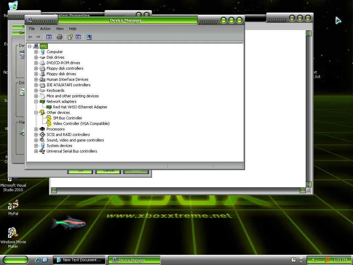
Task: Click the Other devices question-mark icon
Action: [x=42, y=112]
